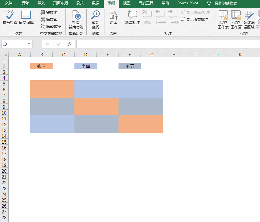Click the orange 张三 cell
This screenshot has height=222, width=260.
coord(41,66)
